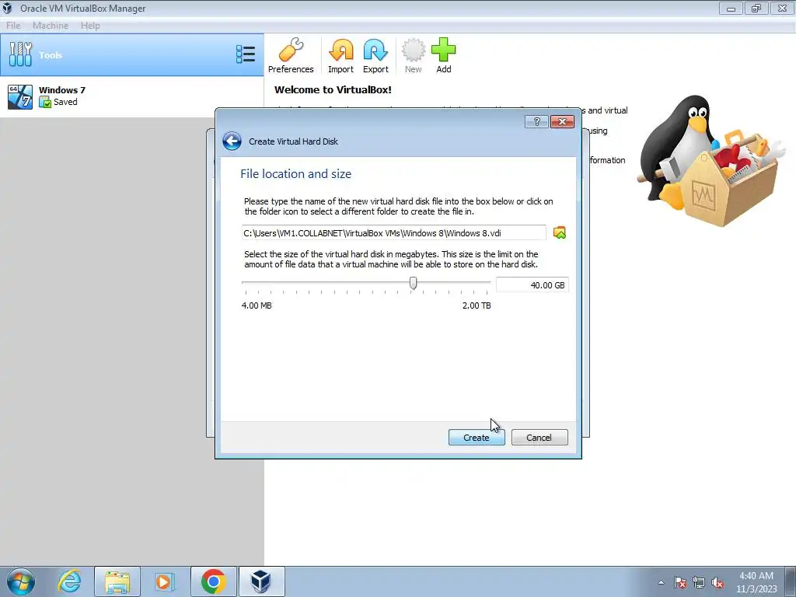796x597 pixels.
Task: Click the New machine icon
Action: click(x=414, y=55)
